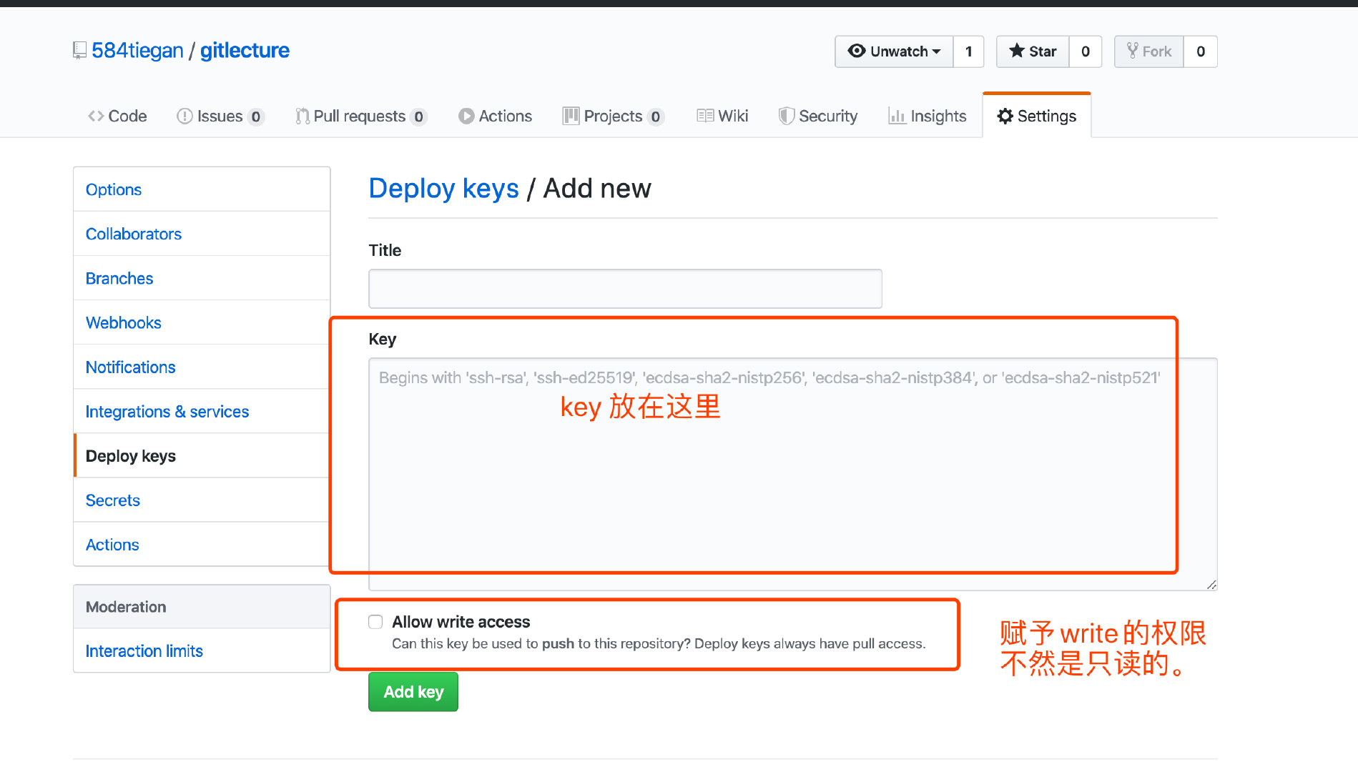Click the Issues count badge

[255, 117]
